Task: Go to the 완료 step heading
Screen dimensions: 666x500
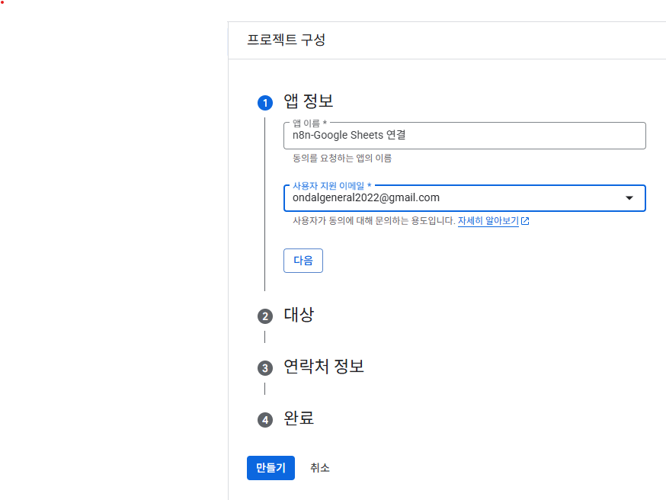Action: (x=299, y=418)
